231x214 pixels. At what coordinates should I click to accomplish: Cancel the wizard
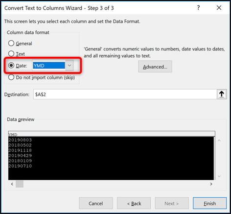(96, 203)
